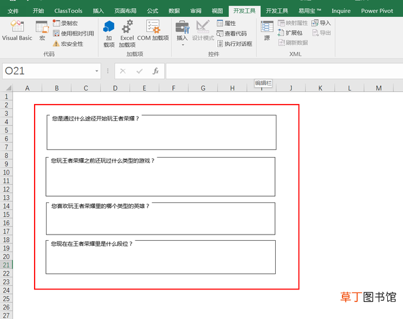Select group box 您玩王者荣耀之前还玩过什么类型的游戏
The width and height of the screenshot is (403, 319).
pos(161,177)
